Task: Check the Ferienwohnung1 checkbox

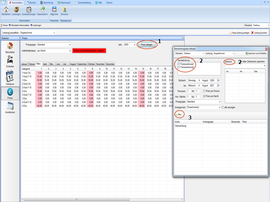Action: 179,64
